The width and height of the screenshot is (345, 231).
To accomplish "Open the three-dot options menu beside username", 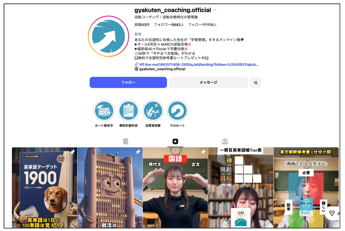I will point(215,10).
